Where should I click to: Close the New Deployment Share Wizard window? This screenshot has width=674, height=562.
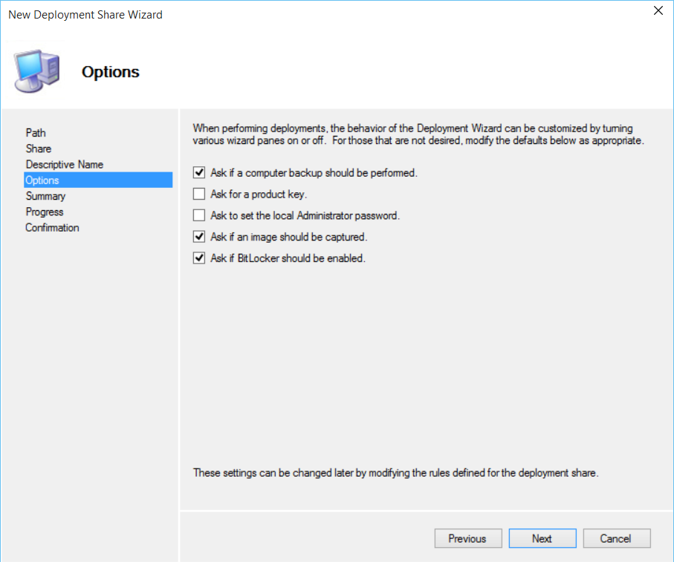coord(658,11)
